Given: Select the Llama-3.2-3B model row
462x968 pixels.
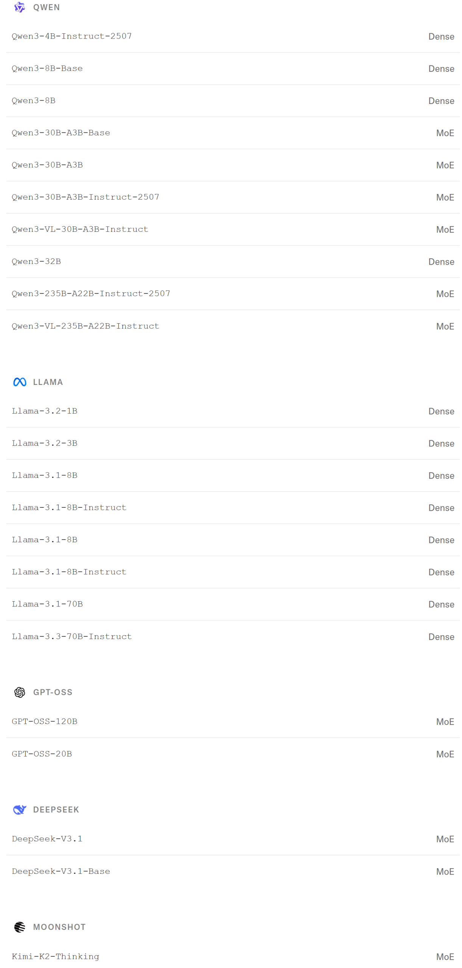Looking at the screenshot, I should point(45,443).
